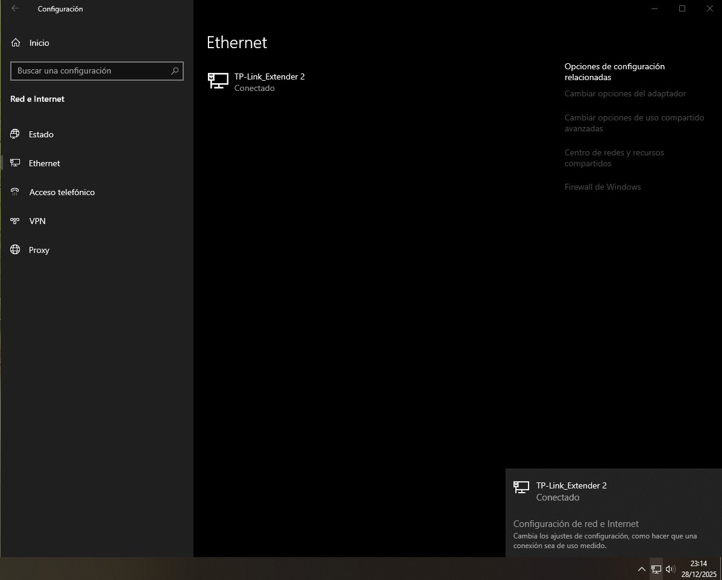Show hidden tray icons chevron
Image resolution: width=722 pixels, height=580 pixels.
(x=641, y=569)
